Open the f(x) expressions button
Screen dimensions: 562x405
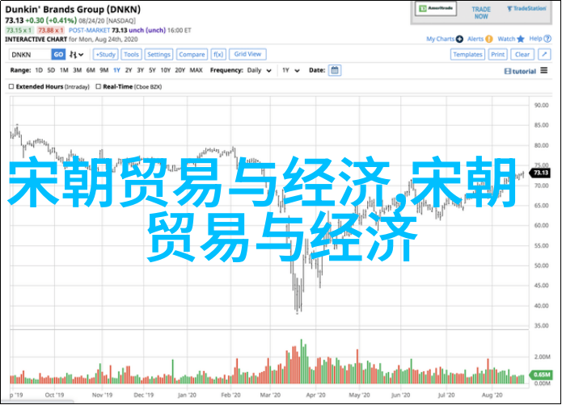point(218,55)
